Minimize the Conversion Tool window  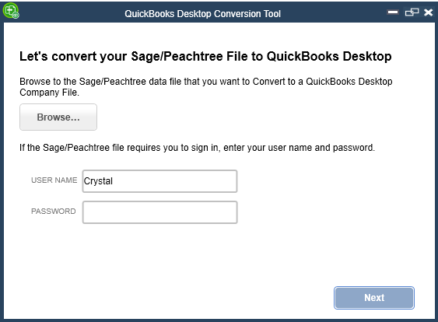point(392,12)
